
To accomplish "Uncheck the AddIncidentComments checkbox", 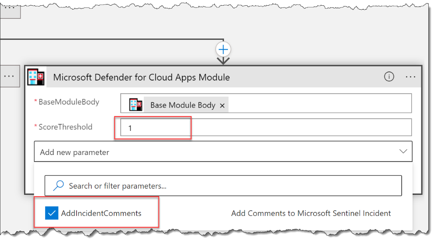I will pos(52,213).
